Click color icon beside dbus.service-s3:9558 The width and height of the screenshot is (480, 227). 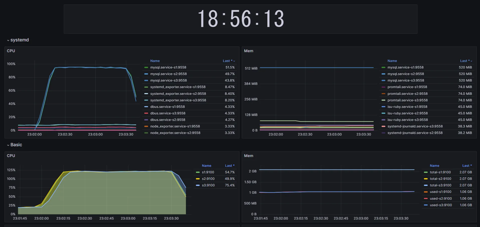146,113
